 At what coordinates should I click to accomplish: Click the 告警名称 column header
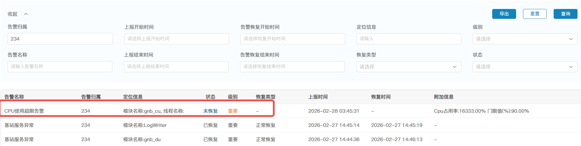coord(14,97)
